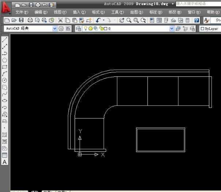Click the Zoom Realtime magnifier icon
Image resolution: width=221 pixels, height=192 pixels.
point(129,20)
